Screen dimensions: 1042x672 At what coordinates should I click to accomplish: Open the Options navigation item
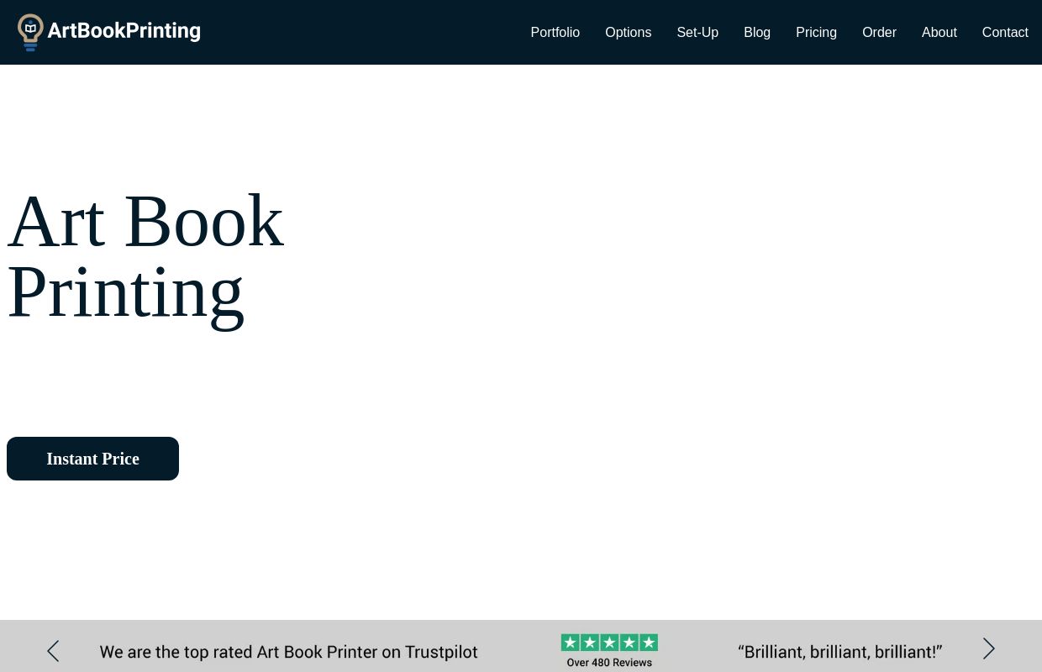tap(629, 32)
